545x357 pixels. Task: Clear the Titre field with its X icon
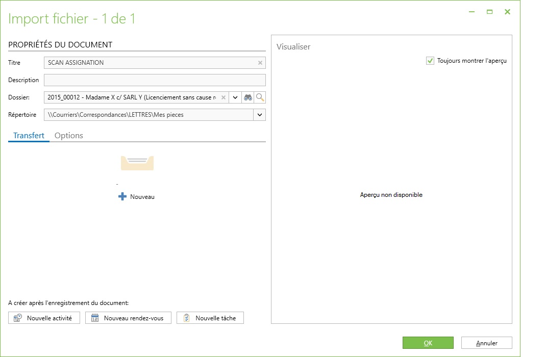[260, 63]
